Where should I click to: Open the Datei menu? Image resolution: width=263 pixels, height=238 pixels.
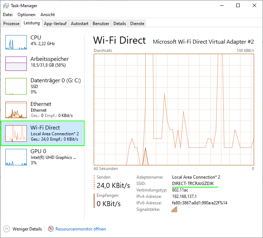click(8, 15)
